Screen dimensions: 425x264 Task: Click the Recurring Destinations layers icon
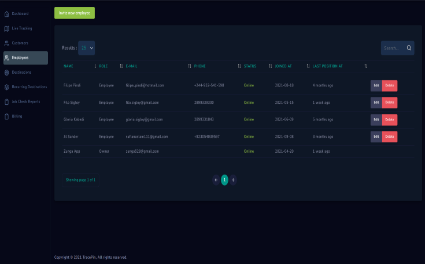[6, 87]
